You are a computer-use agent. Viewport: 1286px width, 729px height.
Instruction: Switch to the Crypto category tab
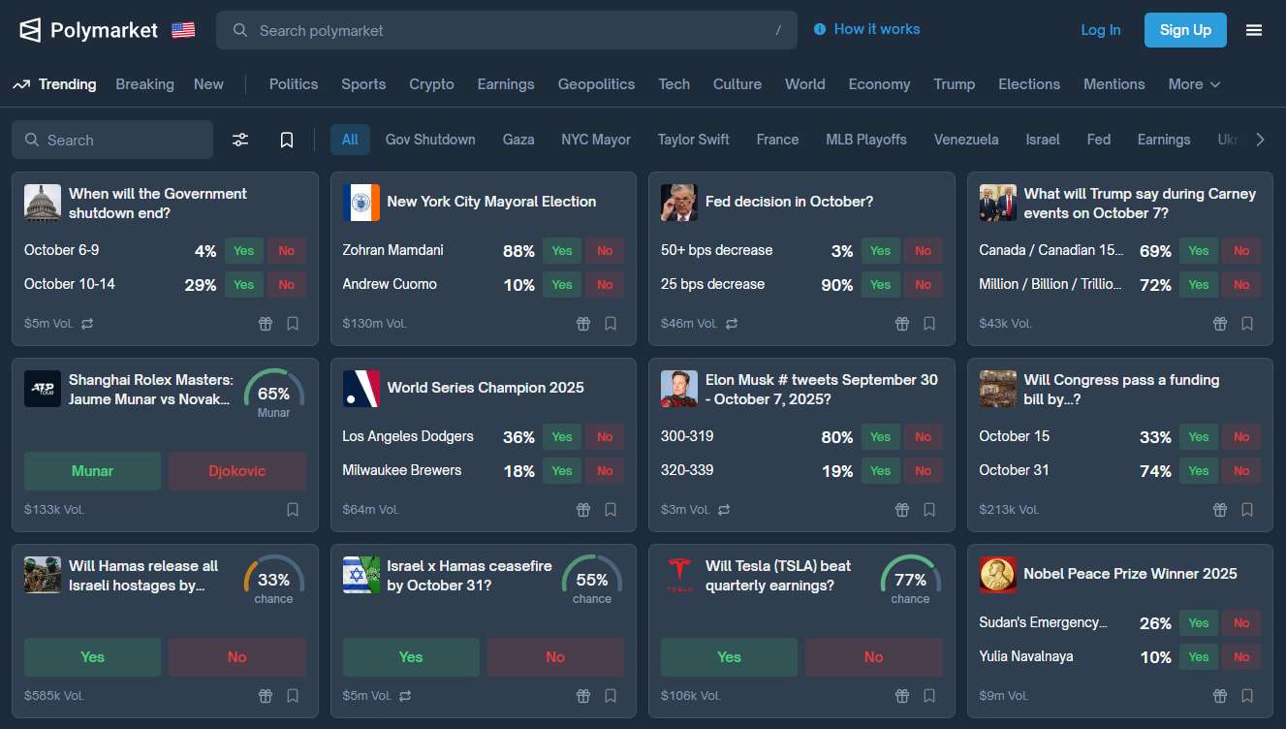tap(431, 84)
